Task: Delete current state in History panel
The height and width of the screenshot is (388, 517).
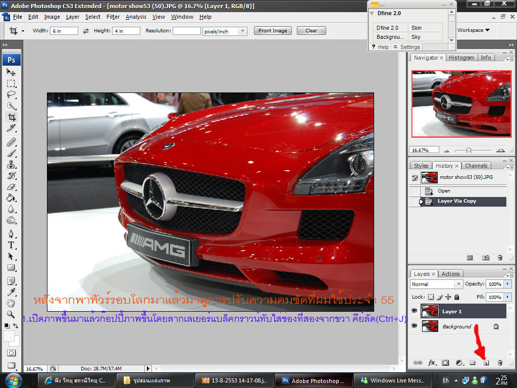Action: point(500,258)
